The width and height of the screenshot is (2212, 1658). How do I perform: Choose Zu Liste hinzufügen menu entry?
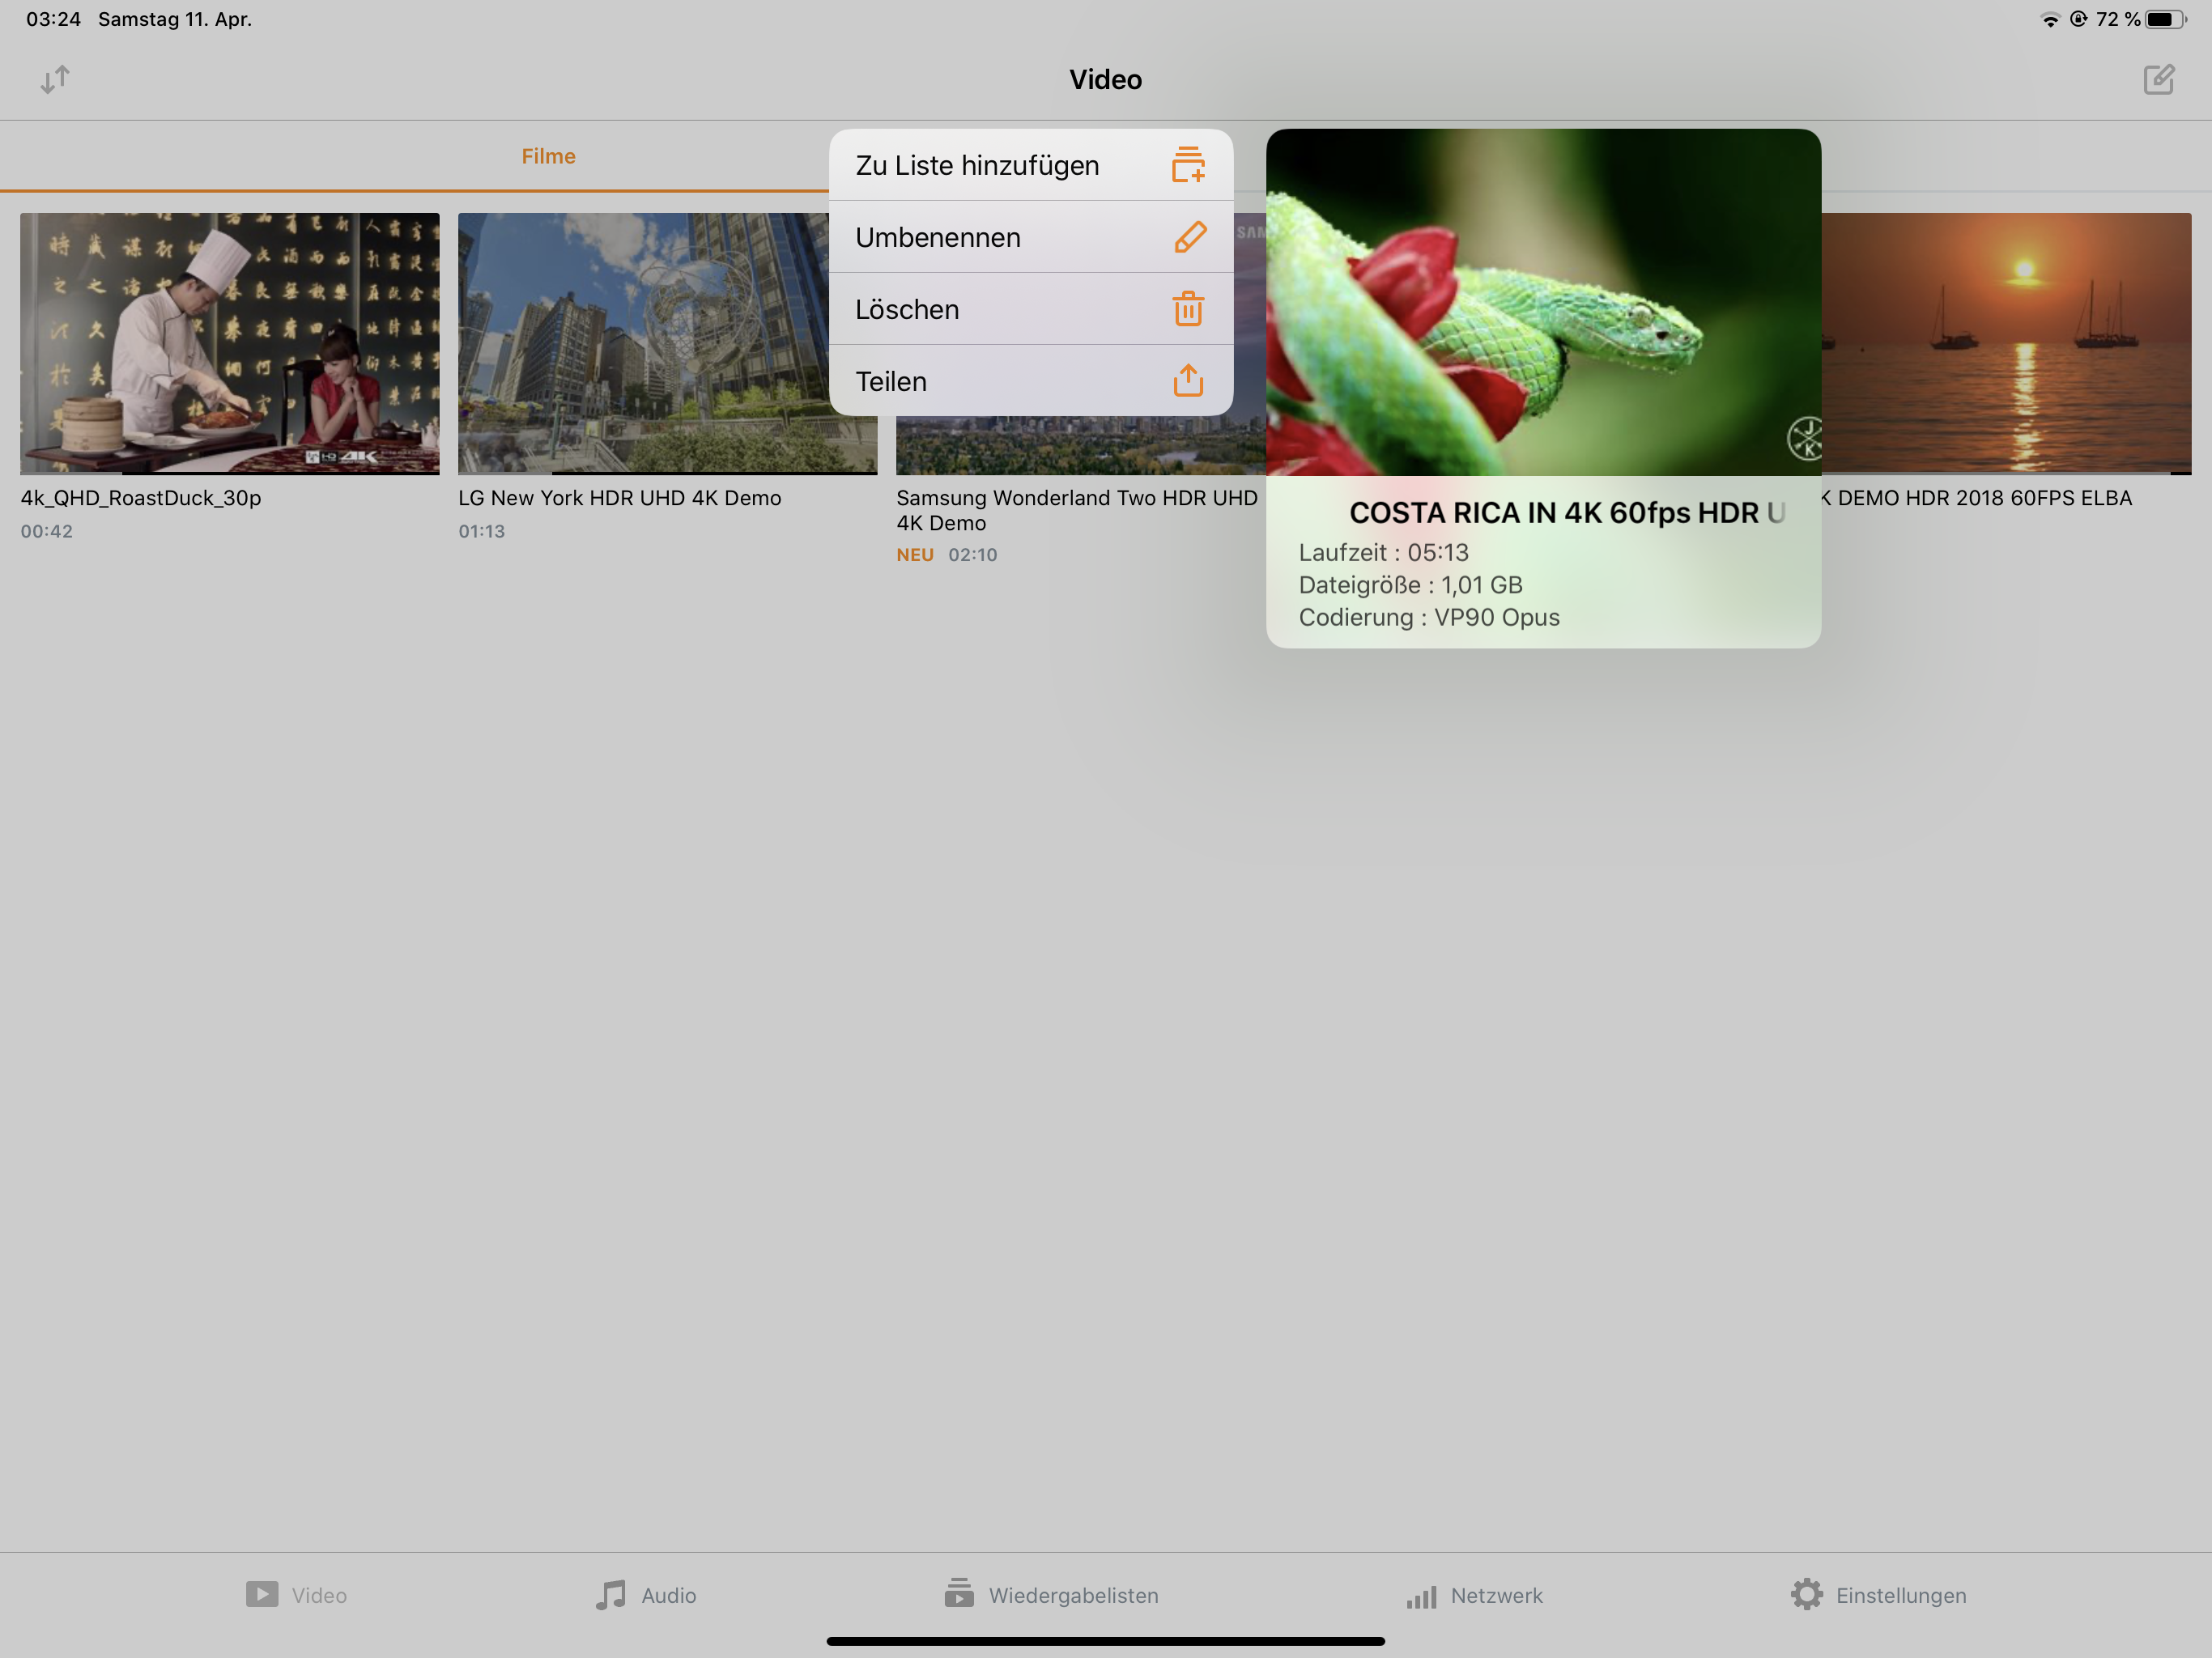tap(977, 165)
